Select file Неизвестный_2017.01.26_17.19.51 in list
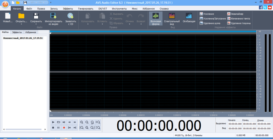 coord(23,38)
